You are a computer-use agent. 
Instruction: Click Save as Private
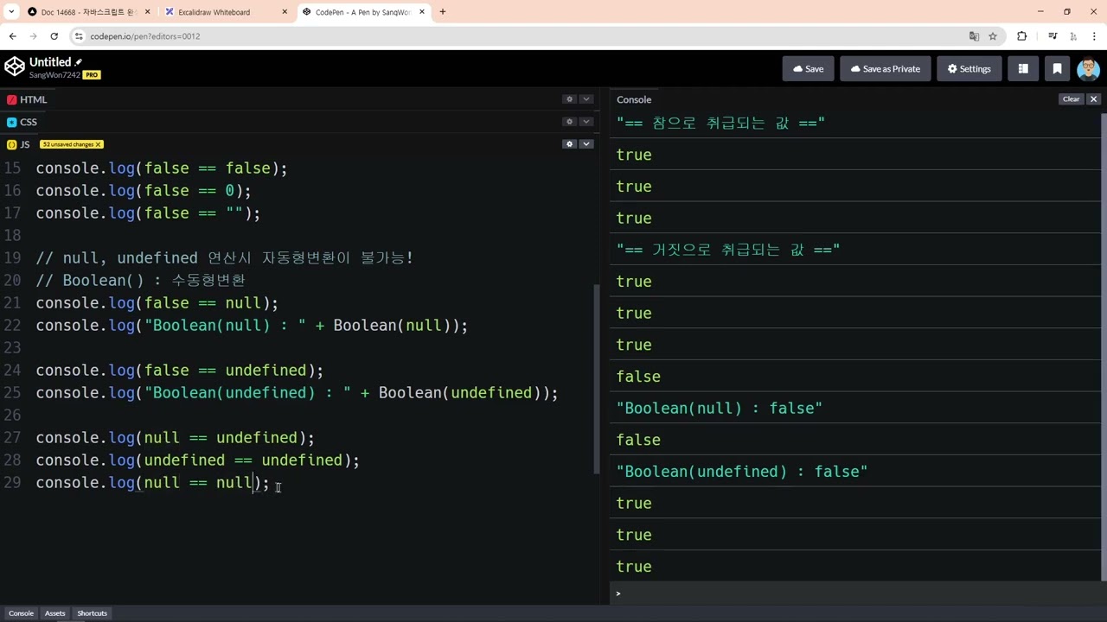coord(885,68)
